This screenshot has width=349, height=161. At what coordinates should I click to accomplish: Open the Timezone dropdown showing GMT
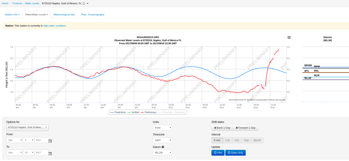tap(162, 140)
